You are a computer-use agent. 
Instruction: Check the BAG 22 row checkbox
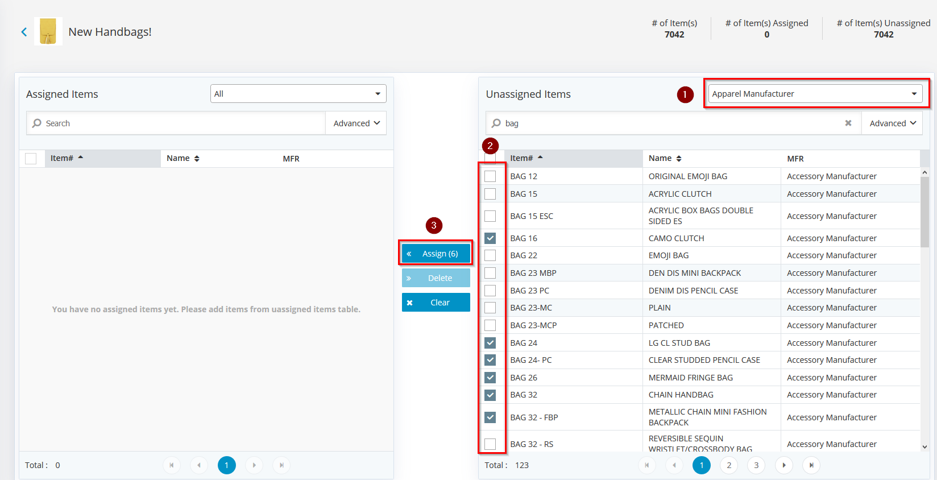point(490,255)
